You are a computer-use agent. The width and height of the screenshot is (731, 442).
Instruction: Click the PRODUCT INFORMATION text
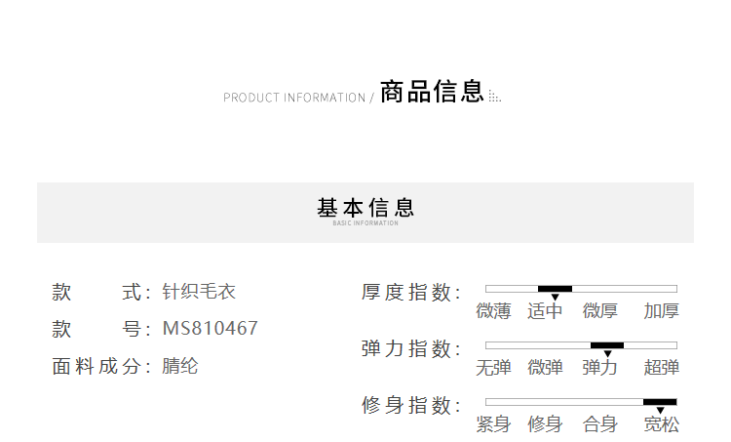[x=294, y=98]
